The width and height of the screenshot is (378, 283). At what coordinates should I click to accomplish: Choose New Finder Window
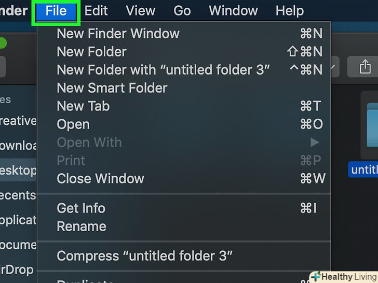118,34
